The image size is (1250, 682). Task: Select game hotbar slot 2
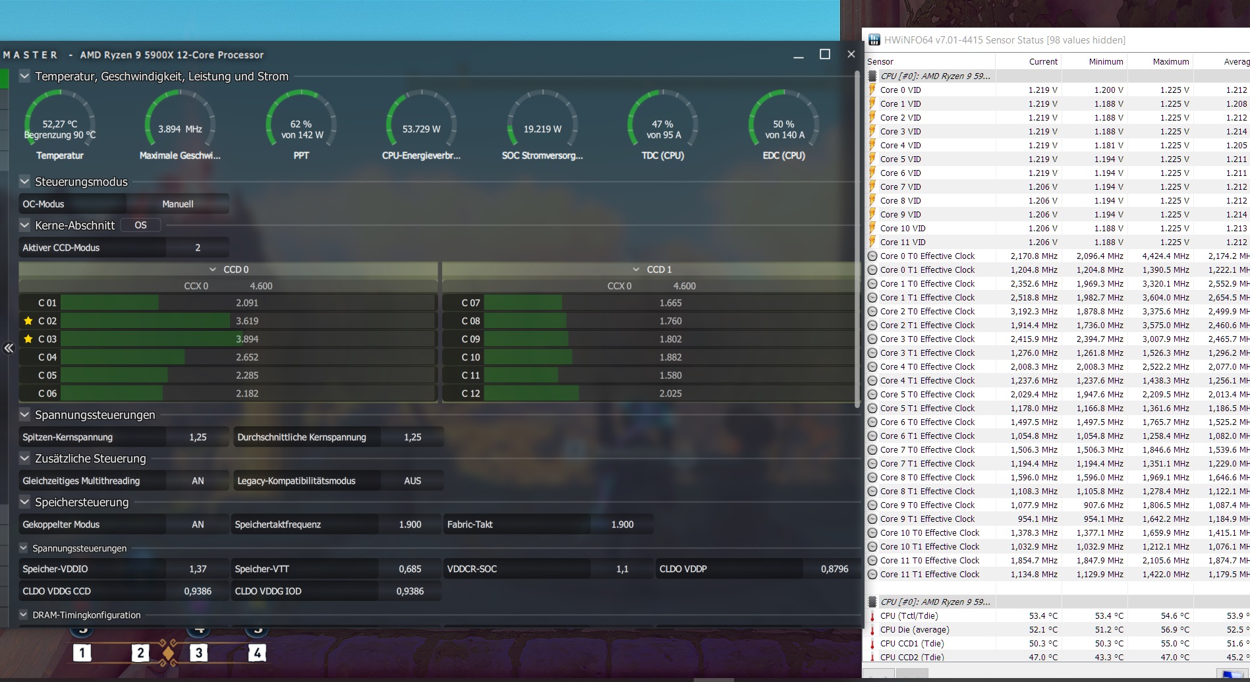[140, 653]
